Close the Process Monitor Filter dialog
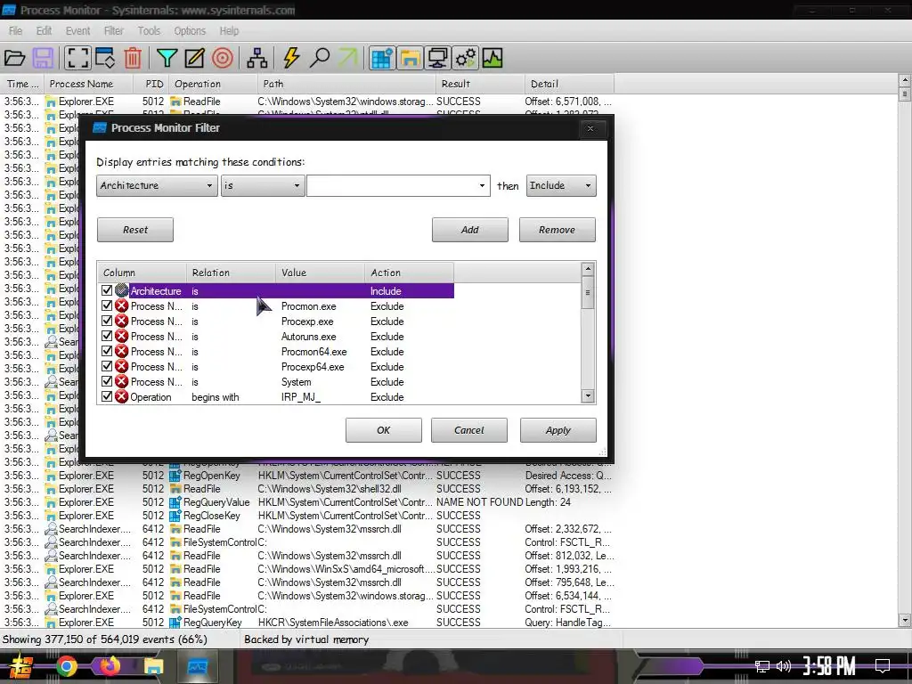The width and height of the screenshot is (912, 684). pos(590,128)
